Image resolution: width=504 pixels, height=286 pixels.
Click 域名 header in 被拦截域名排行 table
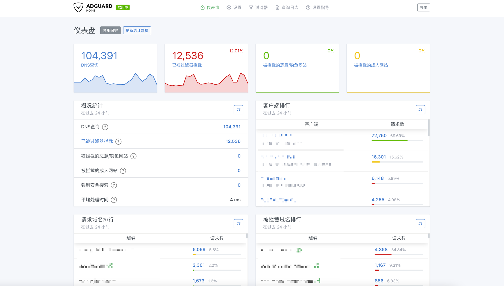pyautogui.click(x=313, y=238)
